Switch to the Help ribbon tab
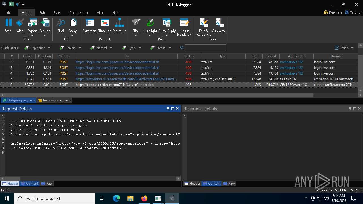The width and height of the screenshot is (363, 204). tap(116, 12)
